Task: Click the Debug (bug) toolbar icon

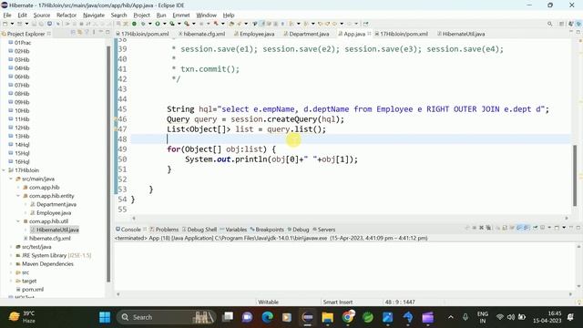Action: pos(143,24)
